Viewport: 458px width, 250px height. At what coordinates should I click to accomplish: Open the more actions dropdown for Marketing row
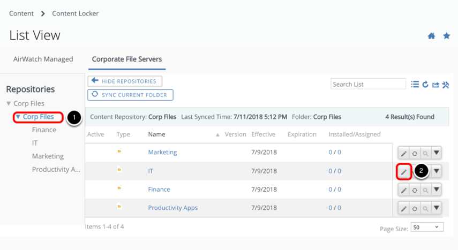tap(437, 153)
